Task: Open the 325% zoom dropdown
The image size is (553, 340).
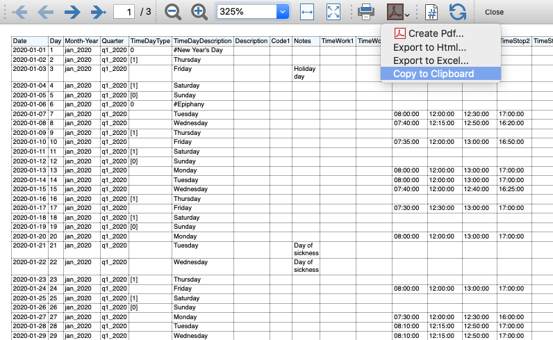Action: [283, 12]
